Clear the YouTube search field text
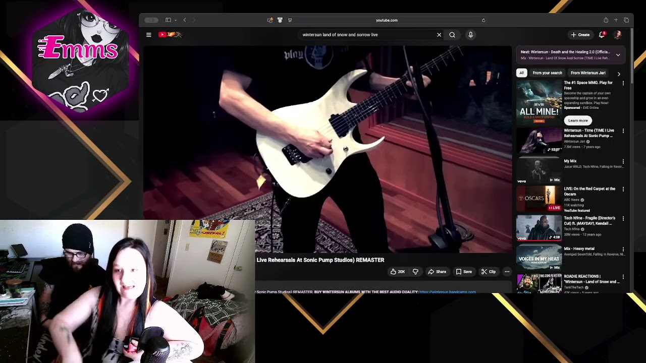Viewport: 646px width, 363px height. click(x=439, y=35)
